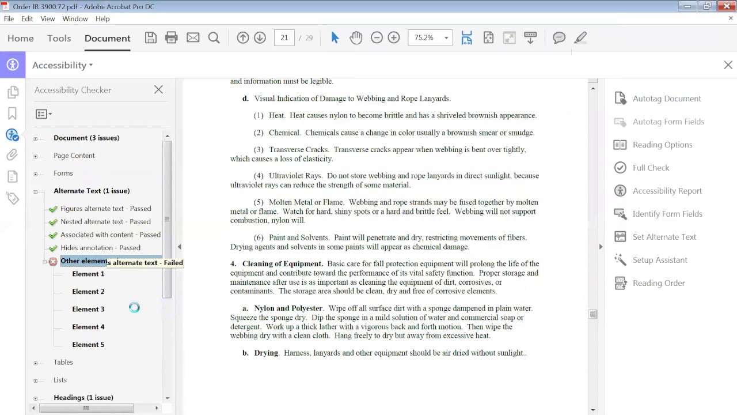Image resolution: width=737 pixels, height=415 pixels.
Task: Click the Print file icon
Action: [172, 37]
